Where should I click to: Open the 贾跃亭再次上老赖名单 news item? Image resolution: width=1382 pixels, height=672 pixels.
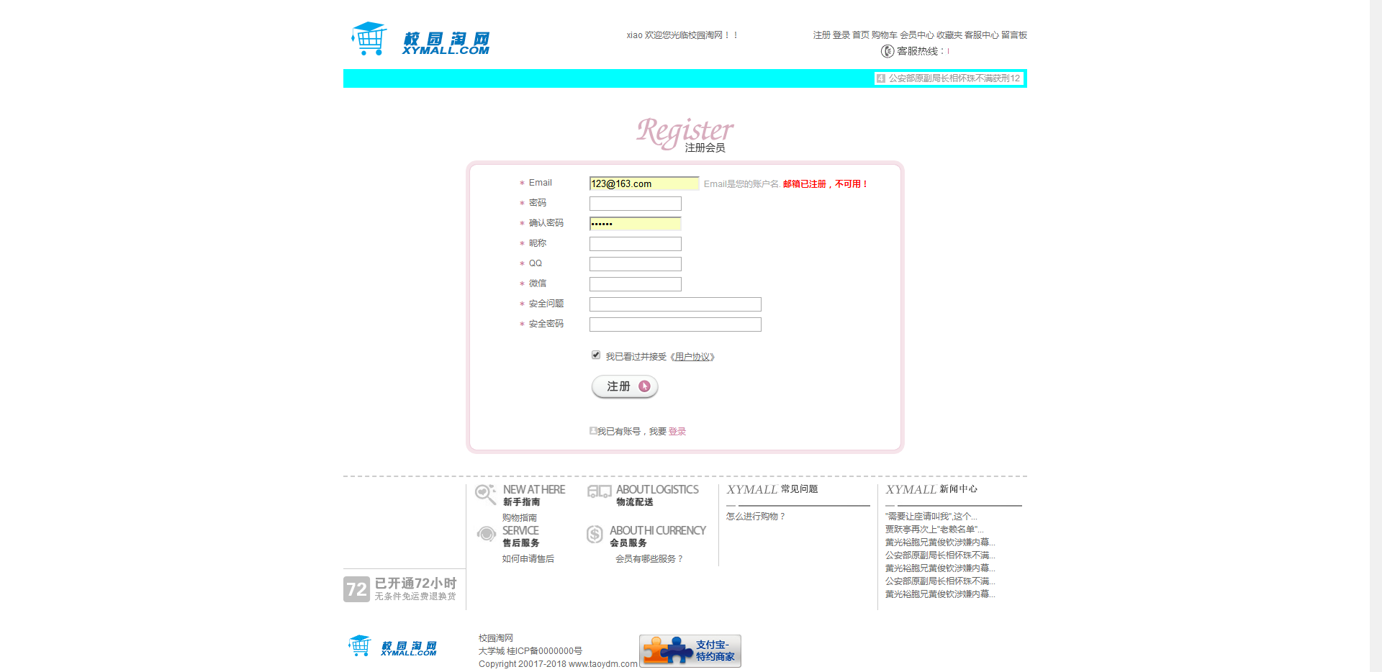[x=934, y=530]
